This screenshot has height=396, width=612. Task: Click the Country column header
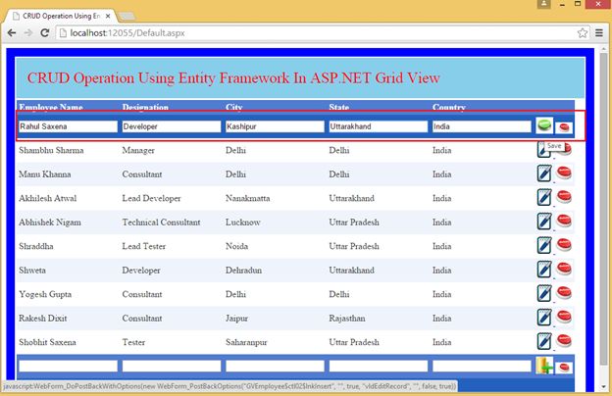449,107
